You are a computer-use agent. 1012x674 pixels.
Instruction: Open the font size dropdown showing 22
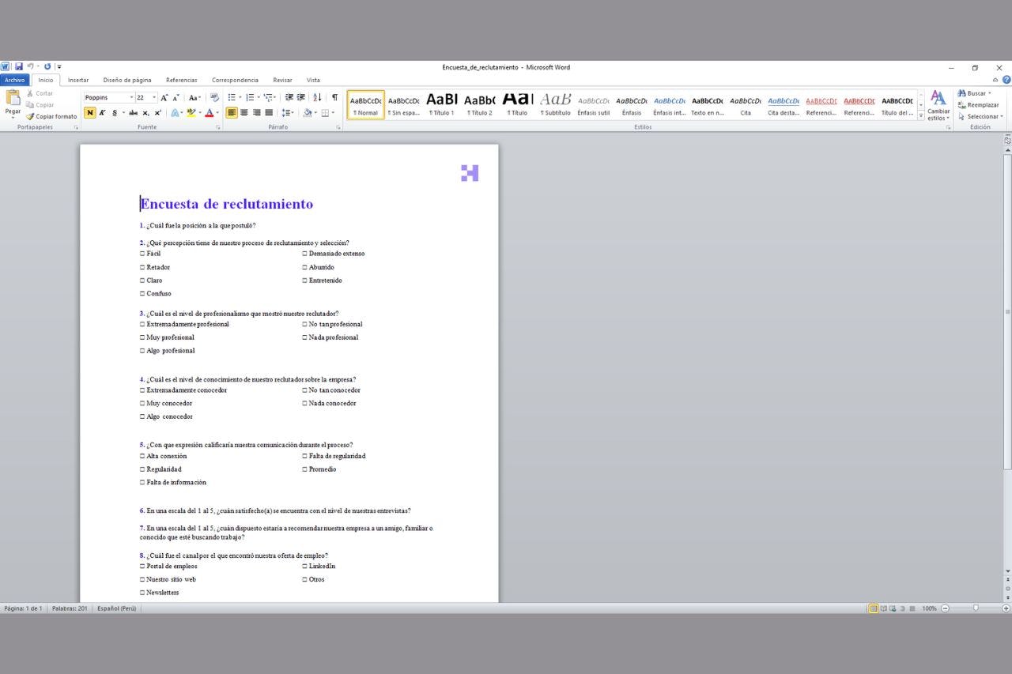coord(145,98)
